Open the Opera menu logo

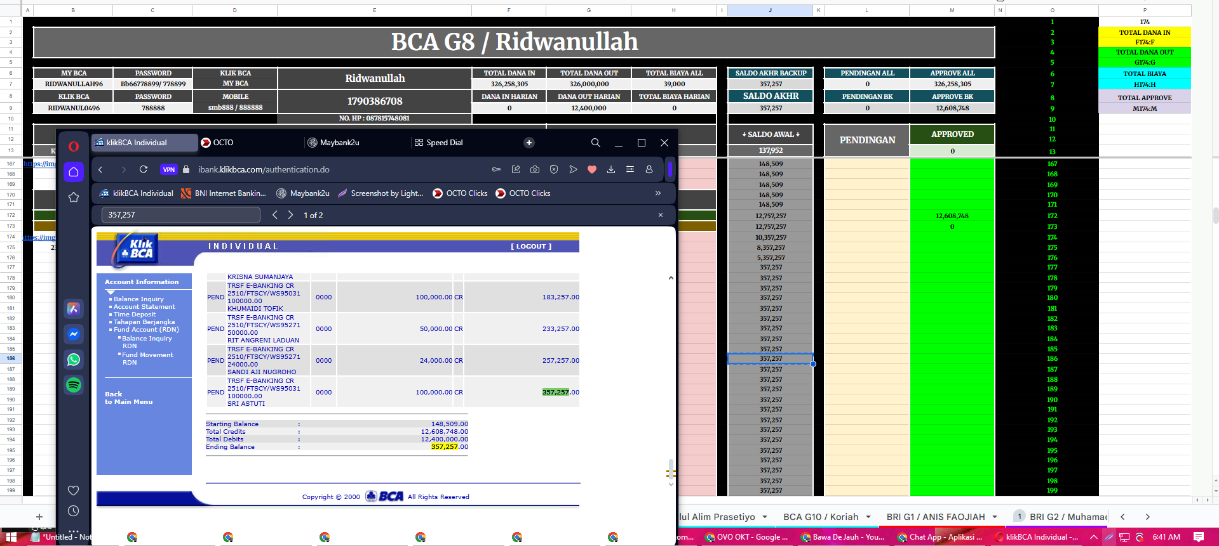point(74,146)
